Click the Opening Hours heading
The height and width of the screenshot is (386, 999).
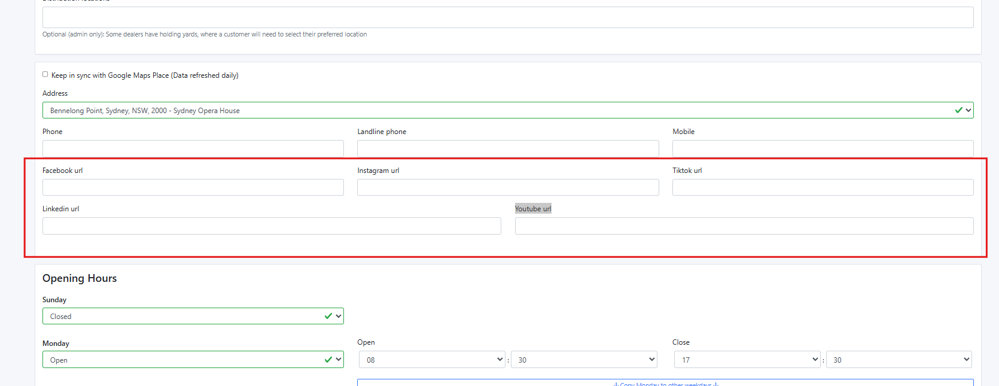(x=80, y=278)
